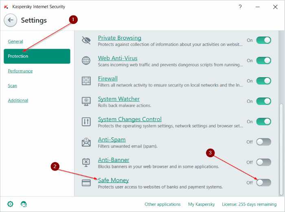This screenshot has width=285, height=212.
Task: Open Anti-Spam settings link
Action: click(x=112, y=139)
